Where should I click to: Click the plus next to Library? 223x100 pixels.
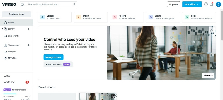tap(28, 29)
